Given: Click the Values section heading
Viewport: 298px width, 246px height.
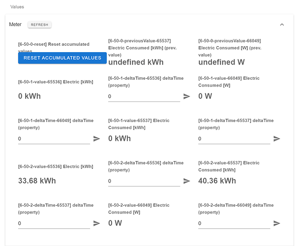Looking at the screenshot, I should pos(17,7).
